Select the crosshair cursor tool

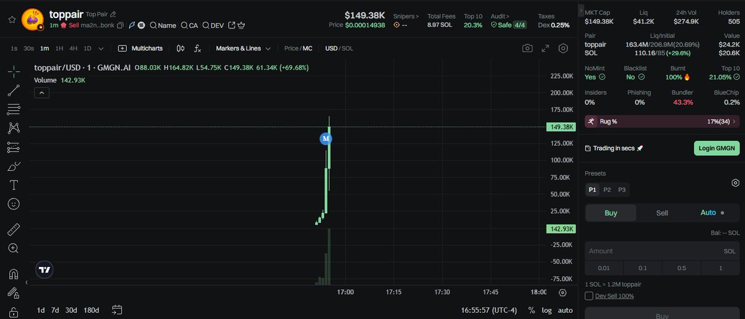[13, 72]
